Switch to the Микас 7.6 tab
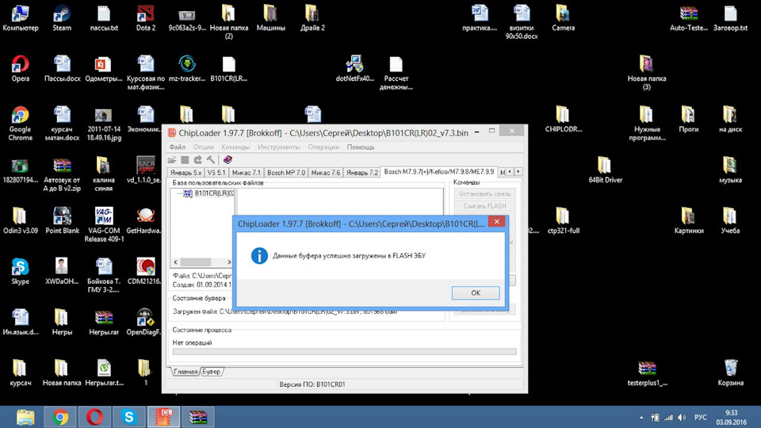Image resolution: width=761 pixels, height=428 pixels. [325, 172]
